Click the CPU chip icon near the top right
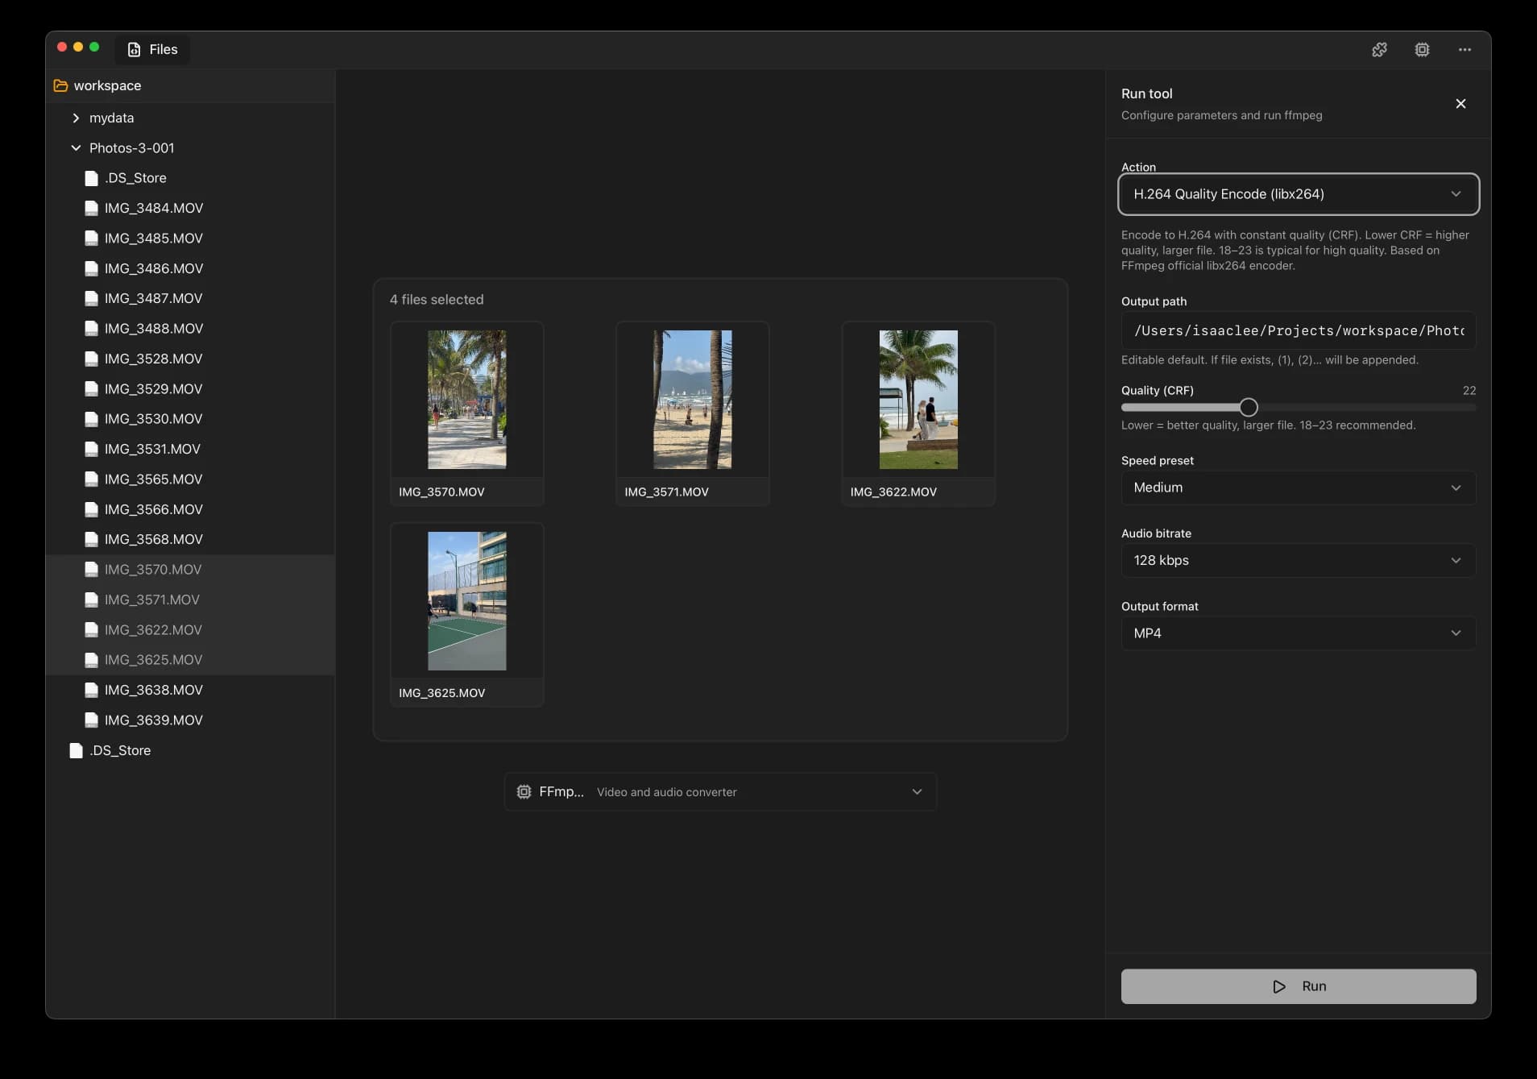The image size is (1537, 1079). (1422, 49)
